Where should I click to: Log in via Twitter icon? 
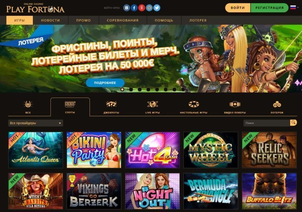(157, 8)
